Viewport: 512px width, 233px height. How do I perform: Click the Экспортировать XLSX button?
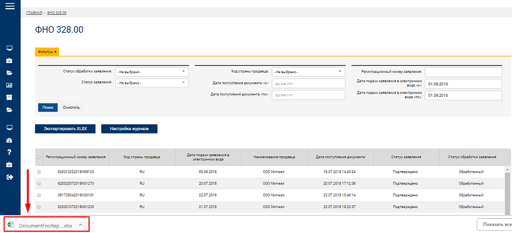(x=66, y=129)
